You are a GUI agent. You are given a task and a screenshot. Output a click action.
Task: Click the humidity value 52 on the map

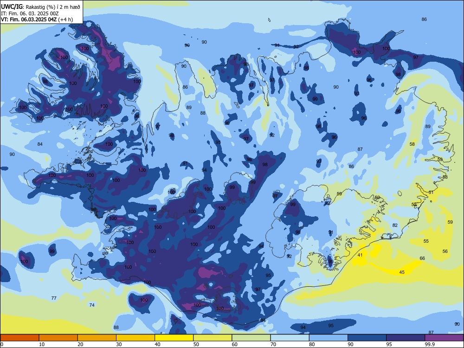414,205
